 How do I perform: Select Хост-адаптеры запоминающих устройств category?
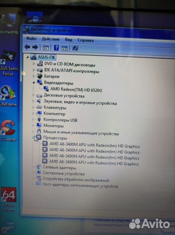pyautogui.click(x=80, y=185)
